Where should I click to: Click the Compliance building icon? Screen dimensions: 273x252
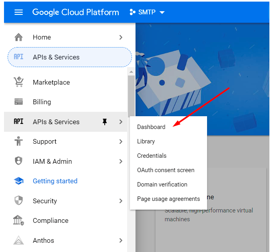(x=18, y=220)
